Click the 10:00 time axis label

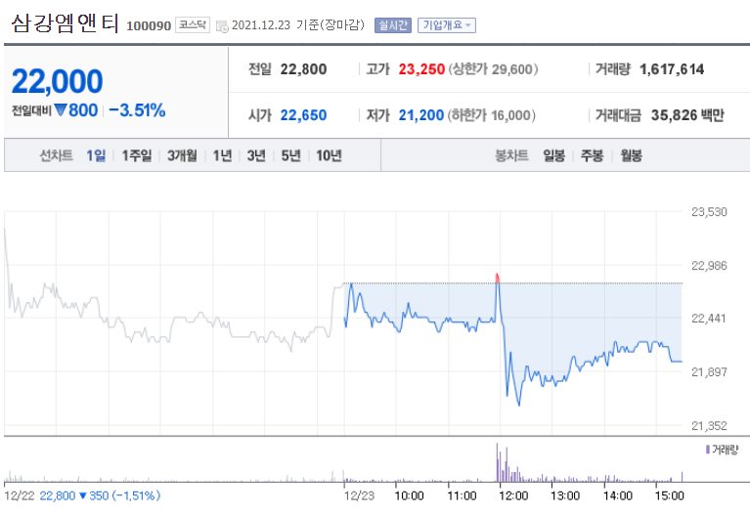pyautogui.click(x=409, y=495)
